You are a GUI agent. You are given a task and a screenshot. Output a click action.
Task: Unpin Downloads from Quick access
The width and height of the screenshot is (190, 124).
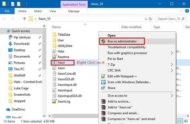pyautogui.click(x=40, y=44)
